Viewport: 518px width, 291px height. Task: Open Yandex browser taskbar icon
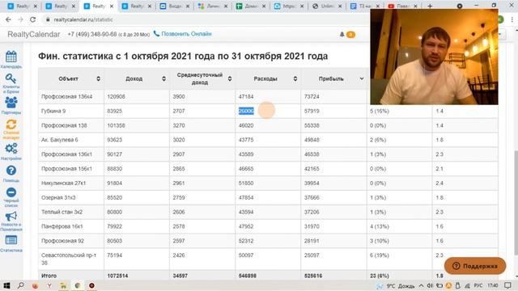(49, 285)
